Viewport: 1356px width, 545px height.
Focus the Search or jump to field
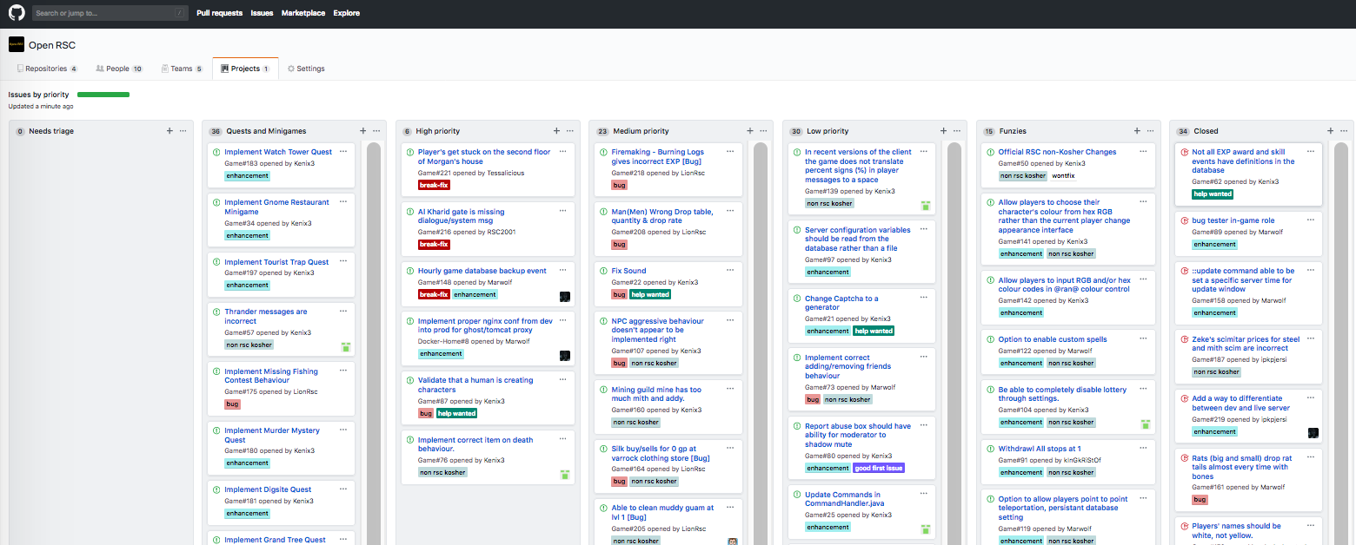coord(110,13)
